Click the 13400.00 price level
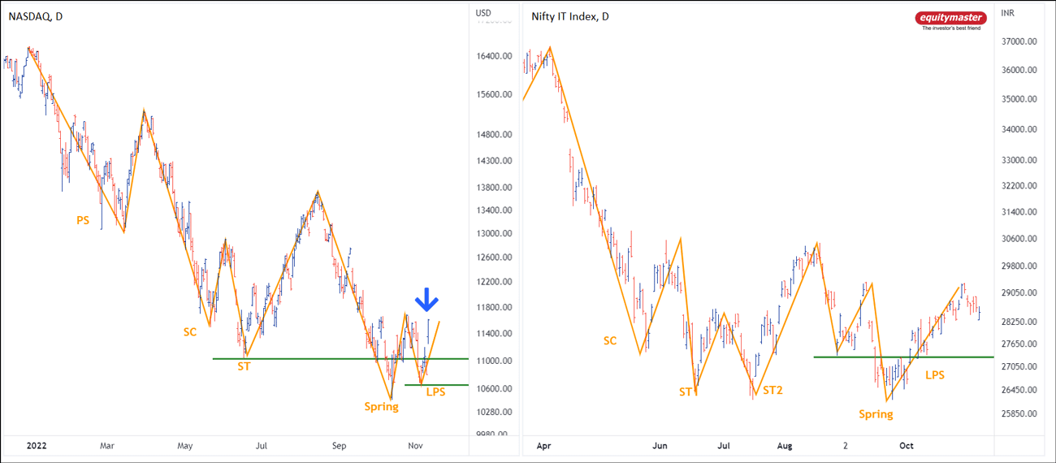The image size is (1056, 463). 494,210
